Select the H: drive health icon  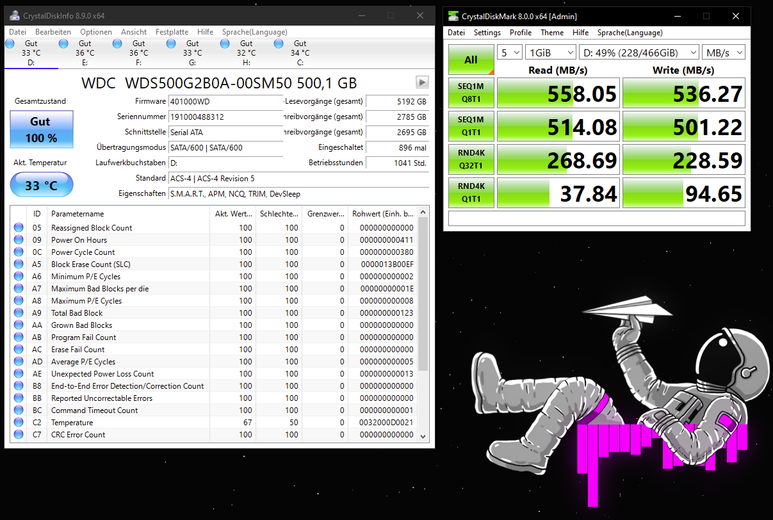click(225, 44)
